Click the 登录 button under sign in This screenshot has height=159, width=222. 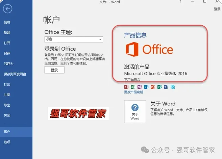54,70
